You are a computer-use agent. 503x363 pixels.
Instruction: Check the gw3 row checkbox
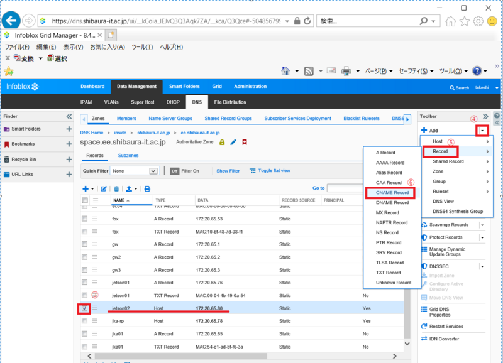pos(84,270)
